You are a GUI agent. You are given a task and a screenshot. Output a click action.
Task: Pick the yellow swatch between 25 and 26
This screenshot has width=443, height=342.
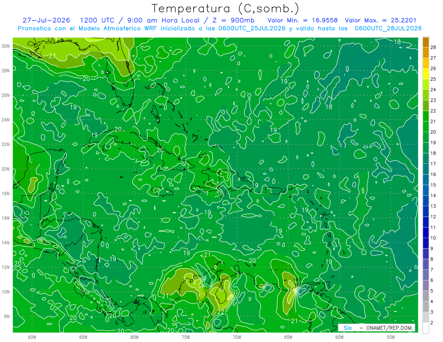point(426,74)
